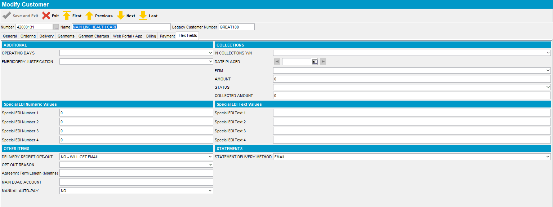Open the Date Placed calendar picker
553x207 pixels.
click(x=315, y=62)
